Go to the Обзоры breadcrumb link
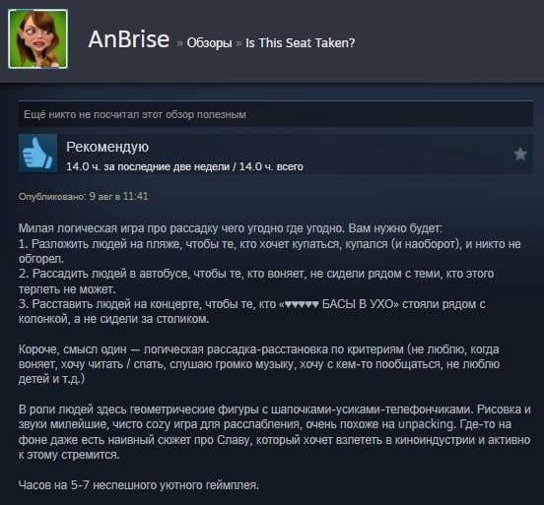The height and width of the screenshot is (505, 544). click(209, 43)
